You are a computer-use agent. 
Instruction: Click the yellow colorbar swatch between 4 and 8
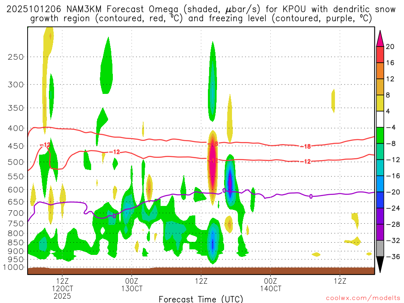coord(380,103)
